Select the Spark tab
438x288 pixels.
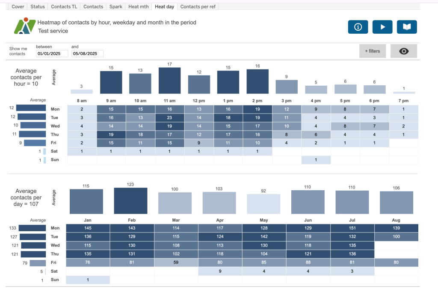[x=116, y=7]
